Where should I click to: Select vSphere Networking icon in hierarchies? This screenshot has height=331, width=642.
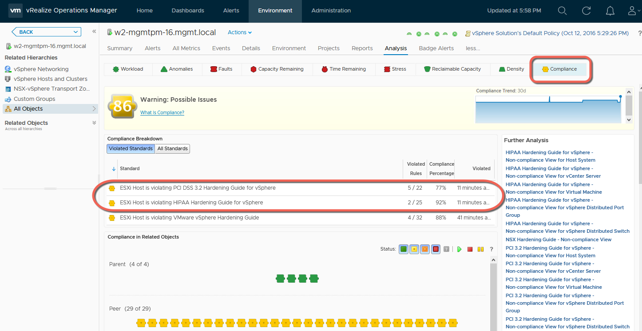(x=8, y=69)
